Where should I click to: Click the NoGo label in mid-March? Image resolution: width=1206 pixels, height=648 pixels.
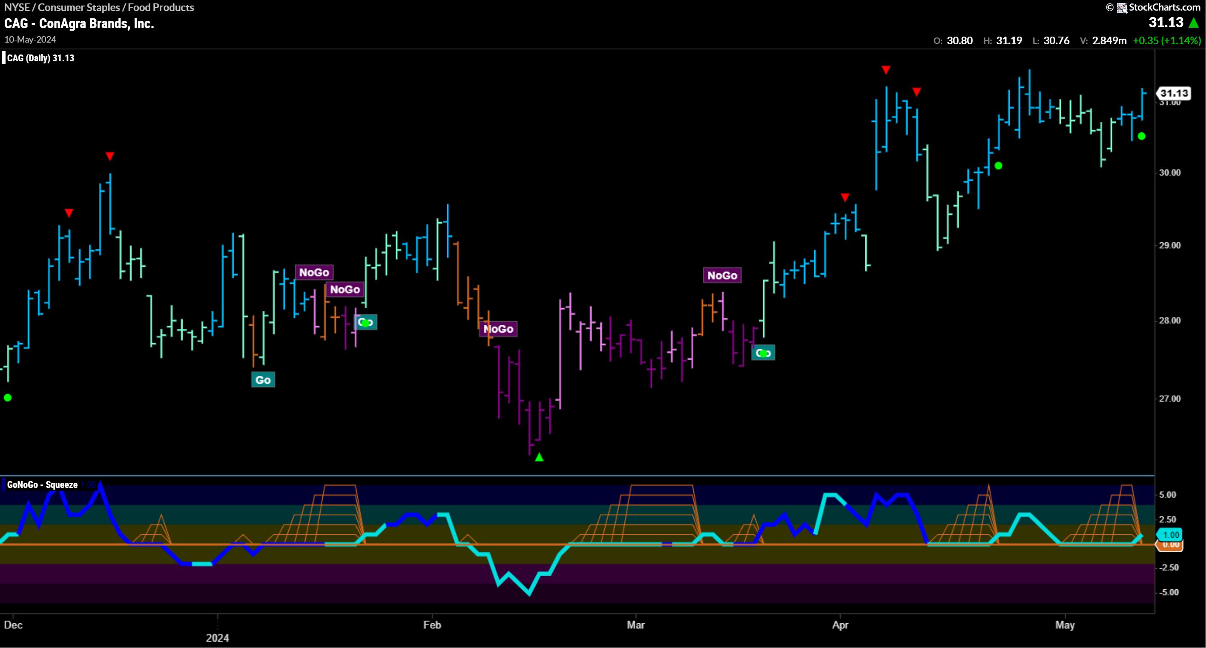click(x=722, y=276)
